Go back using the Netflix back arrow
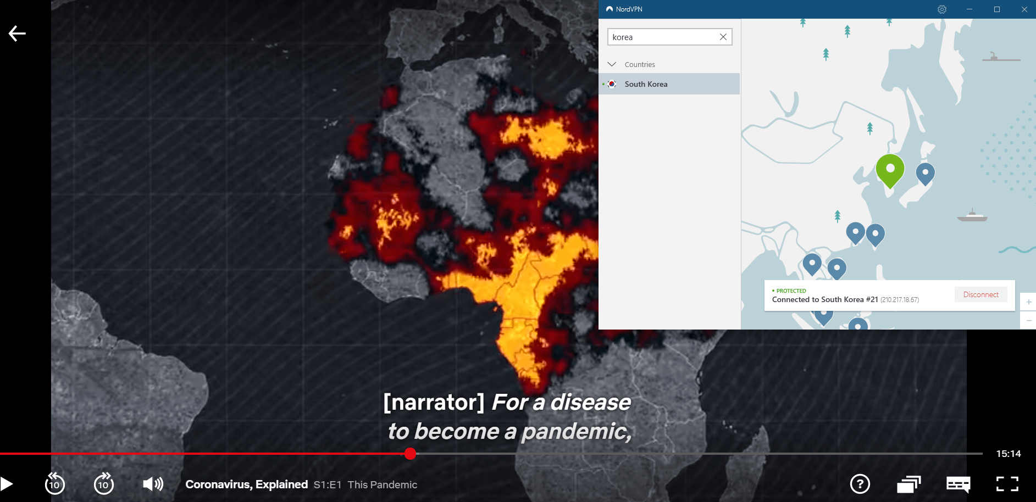 [x=17, y=34]
